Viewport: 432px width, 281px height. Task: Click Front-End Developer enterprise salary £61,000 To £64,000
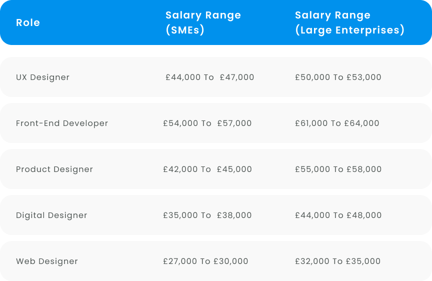pyautogui.click(x=337, y=123)
